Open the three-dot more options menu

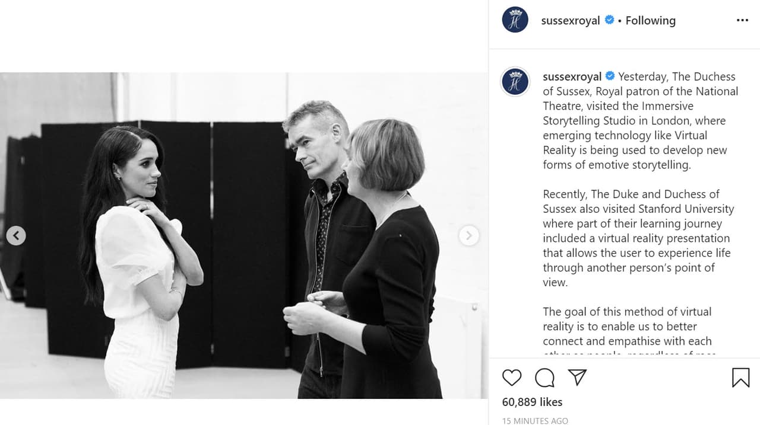(742, 20)
